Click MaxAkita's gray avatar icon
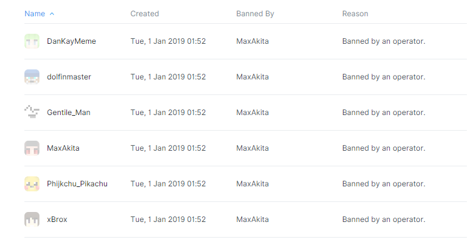Viewport: 470px width, 247px height. click(32, 148)
